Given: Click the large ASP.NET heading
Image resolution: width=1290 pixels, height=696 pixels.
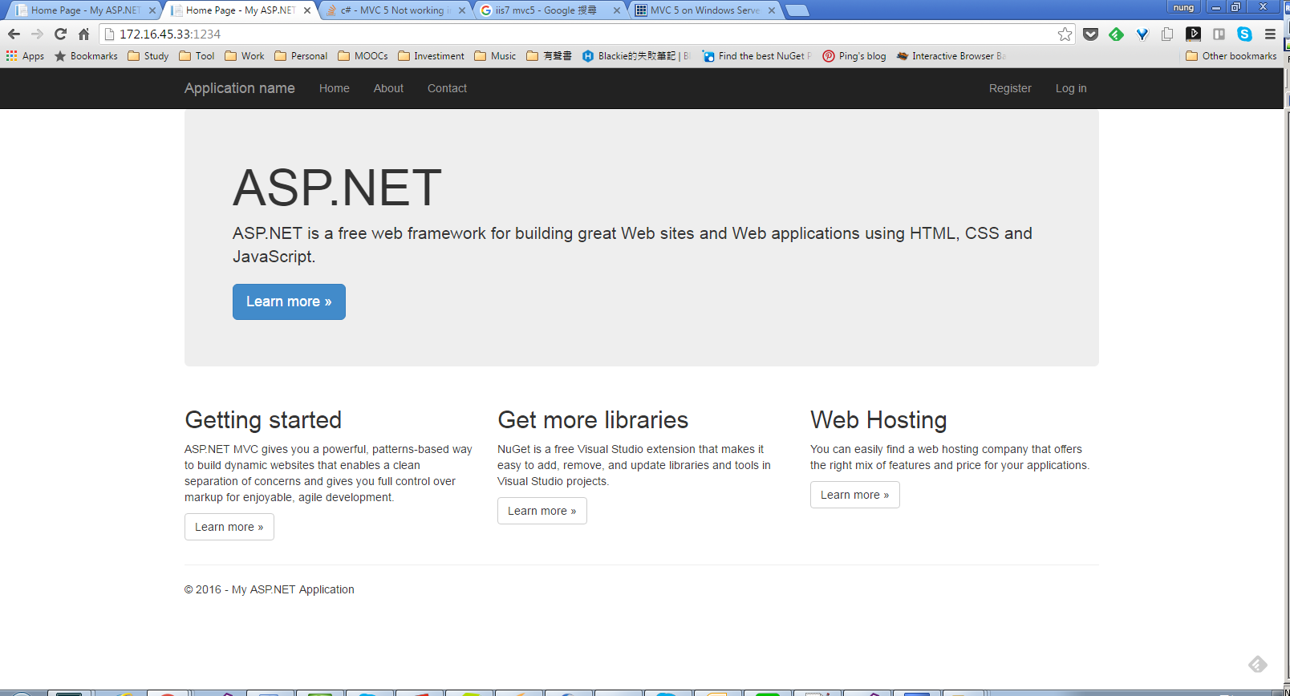Looking at the screenshot, I should tap(337, 188).
